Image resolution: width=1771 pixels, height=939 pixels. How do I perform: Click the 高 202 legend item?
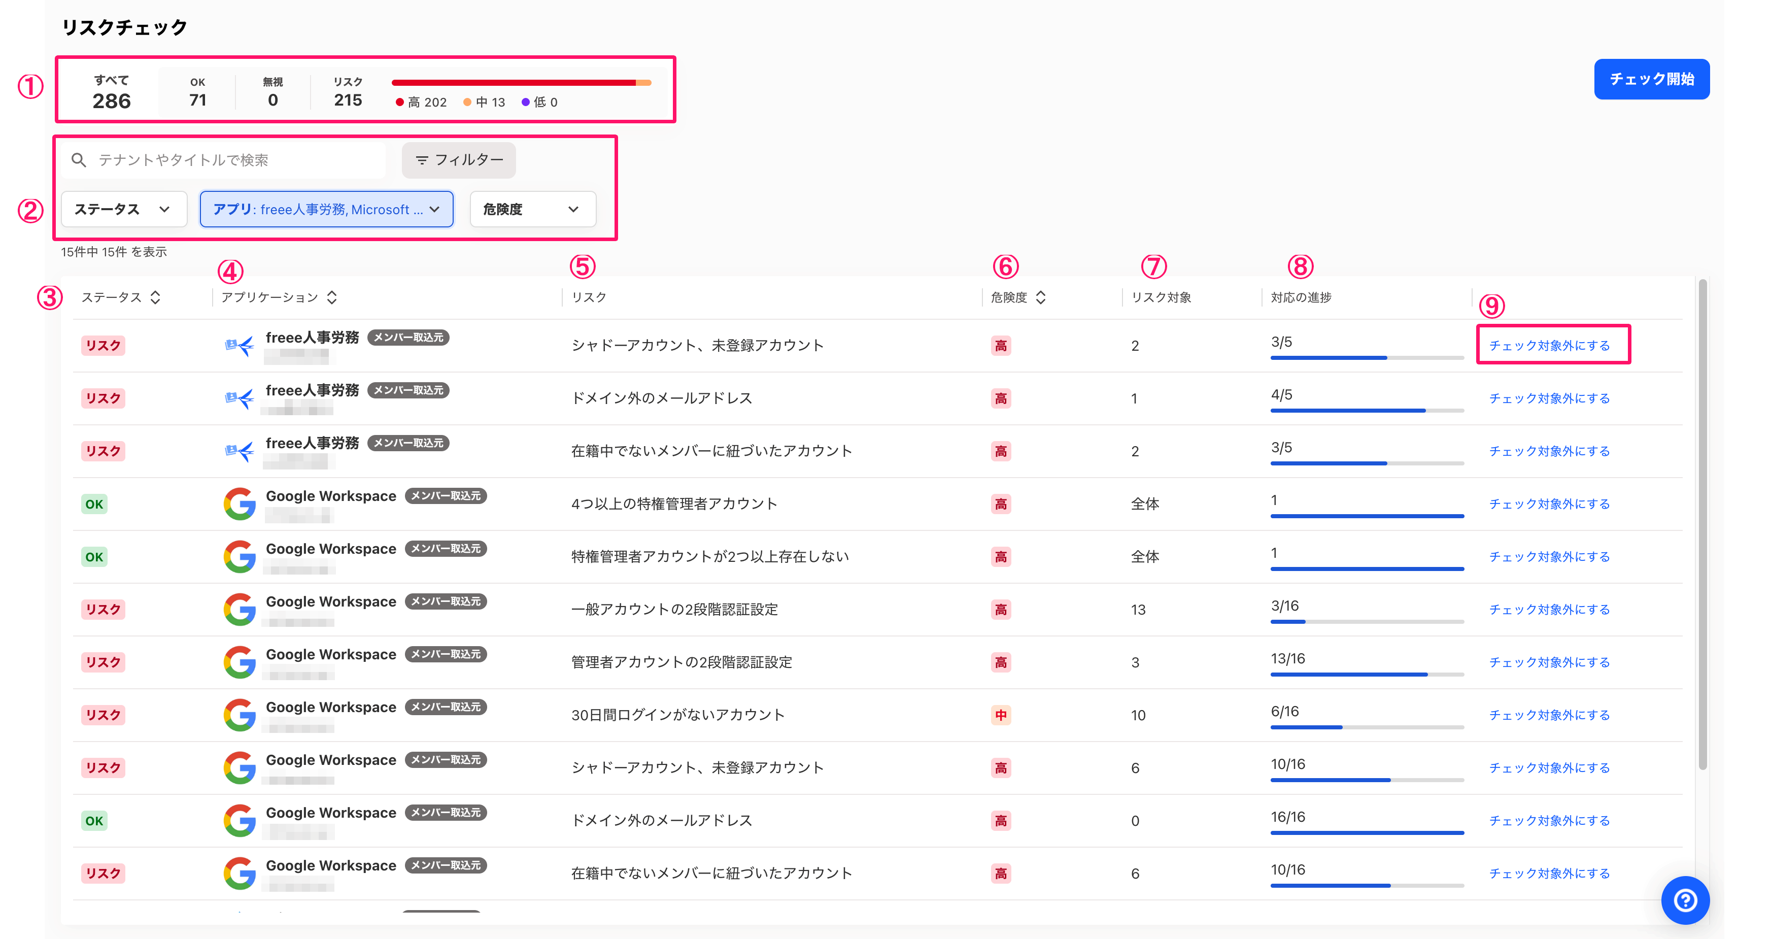[422, 102]
